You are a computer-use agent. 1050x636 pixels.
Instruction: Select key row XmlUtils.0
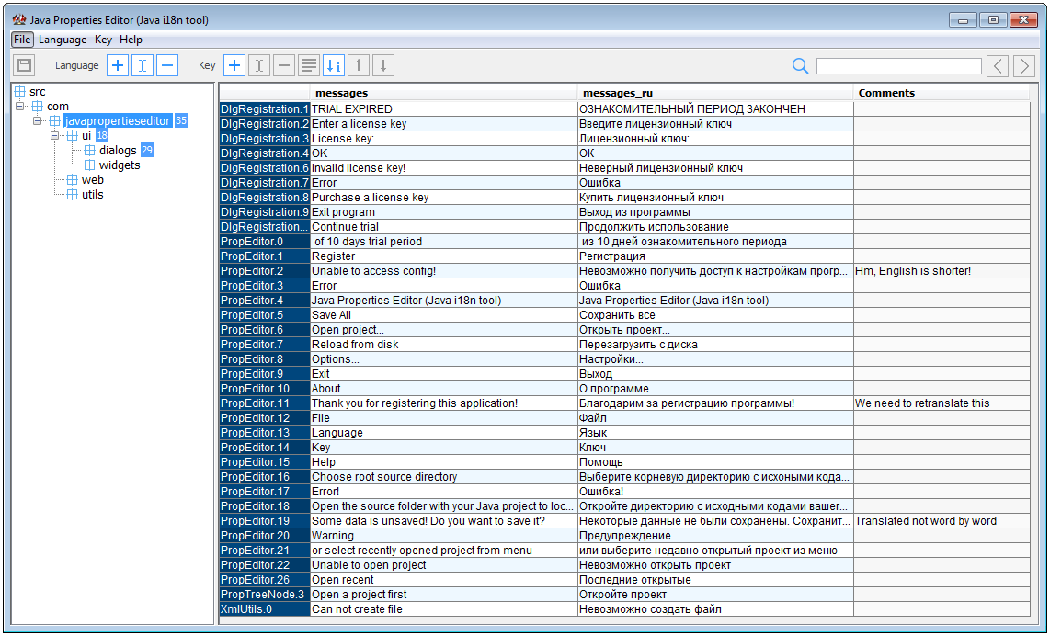265,610
